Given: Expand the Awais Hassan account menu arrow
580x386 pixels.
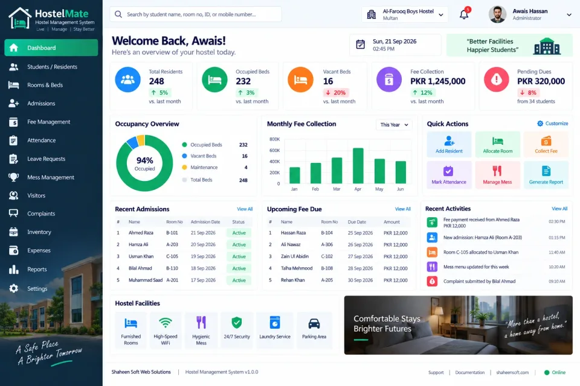Looking at the screenshot, I should (x=569, y=14).
